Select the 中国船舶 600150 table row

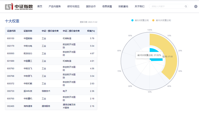pyautogui.click(x=51, y=38)
